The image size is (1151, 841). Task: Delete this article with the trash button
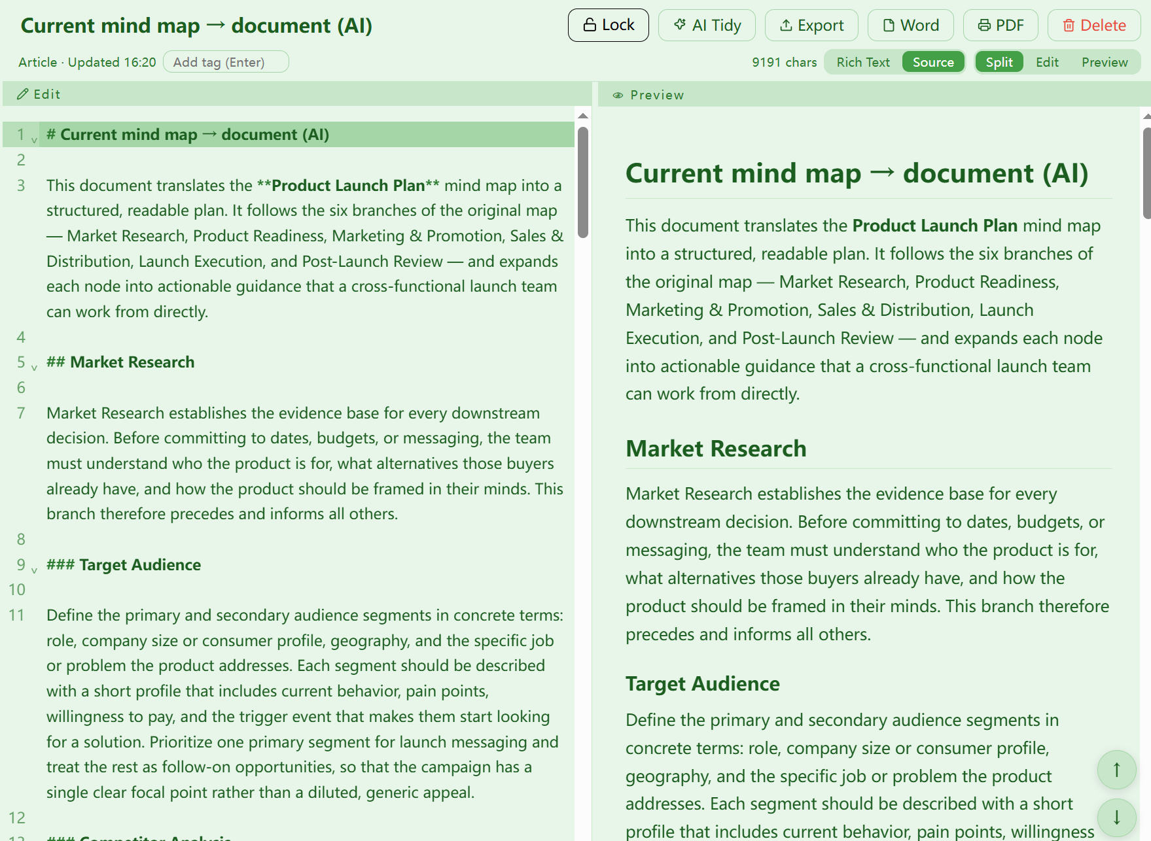point(1094,26)
